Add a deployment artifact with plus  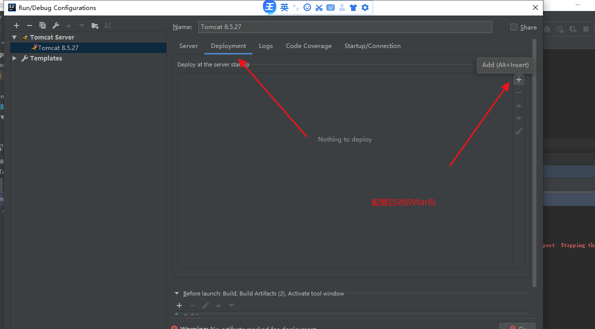(x=519, y=79)
